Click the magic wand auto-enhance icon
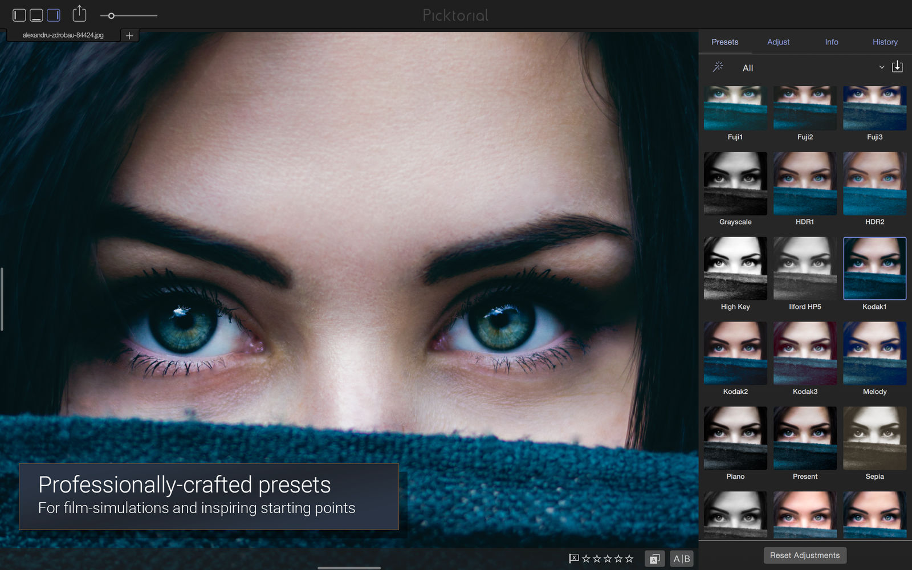The width and height of the screenshot is (912, 570). coord(718,67)
